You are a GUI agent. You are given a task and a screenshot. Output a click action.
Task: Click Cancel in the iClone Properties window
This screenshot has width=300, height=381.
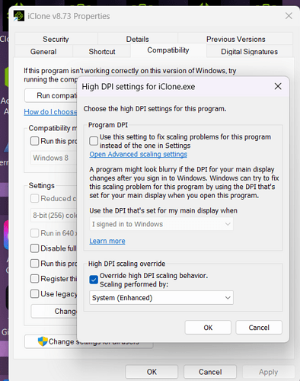point(210,372)
